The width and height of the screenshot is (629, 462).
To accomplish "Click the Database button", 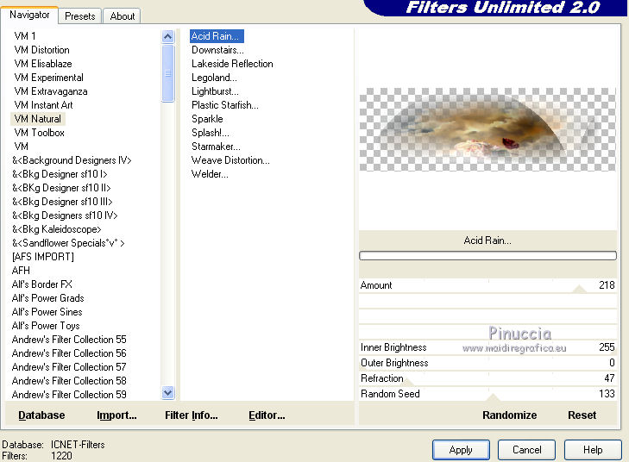I will coord(41,415).
